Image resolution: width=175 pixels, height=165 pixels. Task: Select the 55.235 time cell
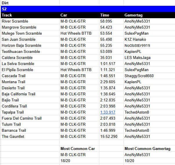(x=111, y=45)
